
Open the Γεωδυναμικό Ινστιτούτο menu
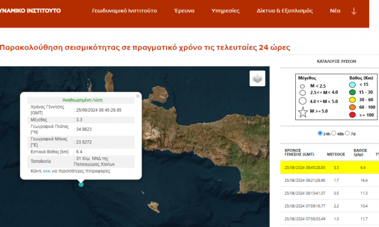click(124, 11)
